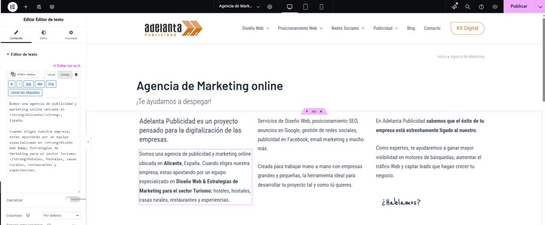Expand publish options arrow
The width and height of the screenshot is (545, 225).
pyautogui.click(x=540, y=6)
